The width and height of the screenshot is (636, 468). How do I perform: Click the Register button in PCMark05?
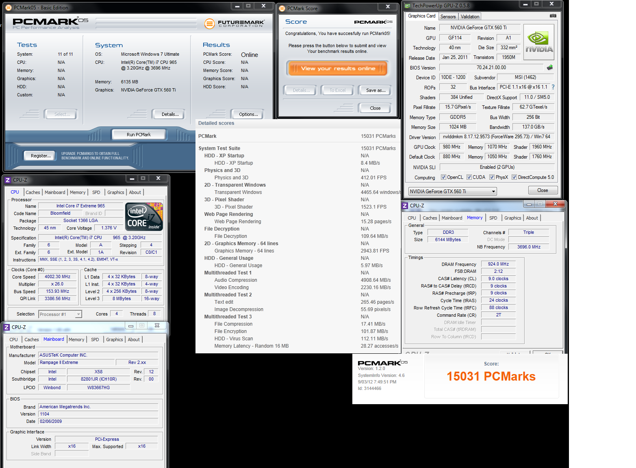point(41,156)
